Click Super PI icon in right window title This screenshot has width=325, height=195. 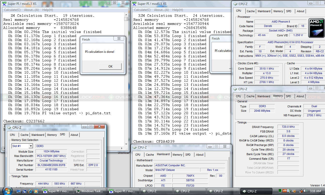point(134,4)
